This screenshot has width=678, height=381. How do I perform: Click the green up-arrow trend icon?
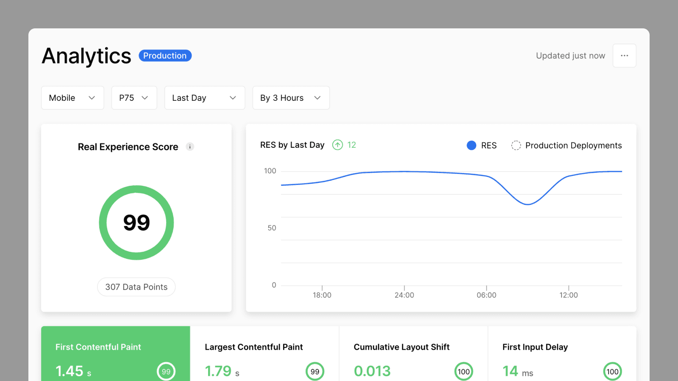tap(337, 145)
